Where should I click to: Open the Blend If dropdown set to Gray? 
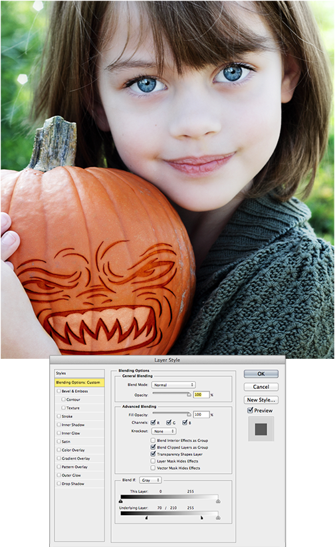click(150, 480)
